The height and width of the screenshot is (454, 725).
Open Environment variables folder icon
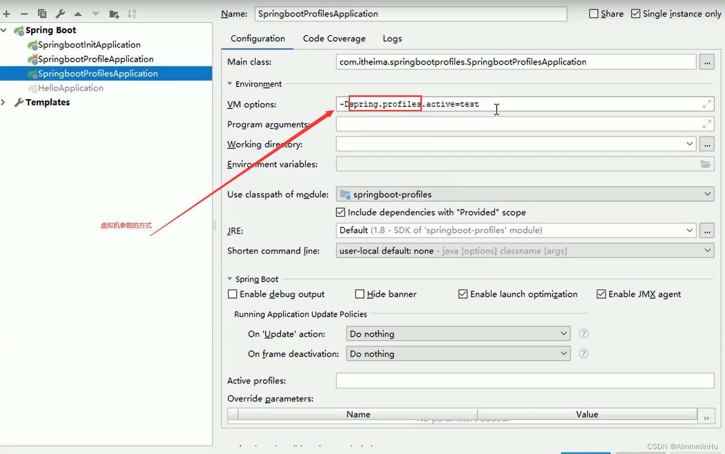(705, 164)
